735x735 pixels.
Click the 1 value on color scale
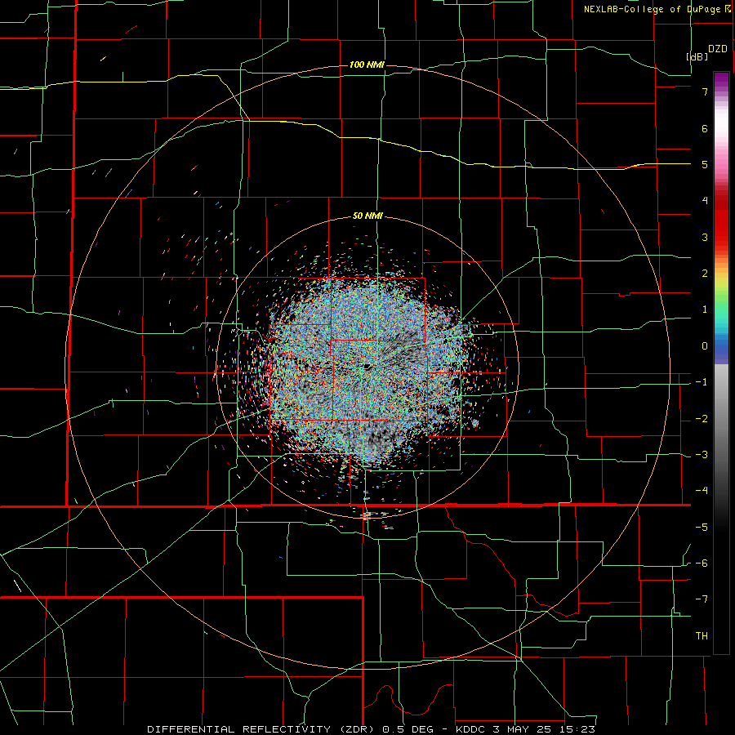[x=705, y=310]
